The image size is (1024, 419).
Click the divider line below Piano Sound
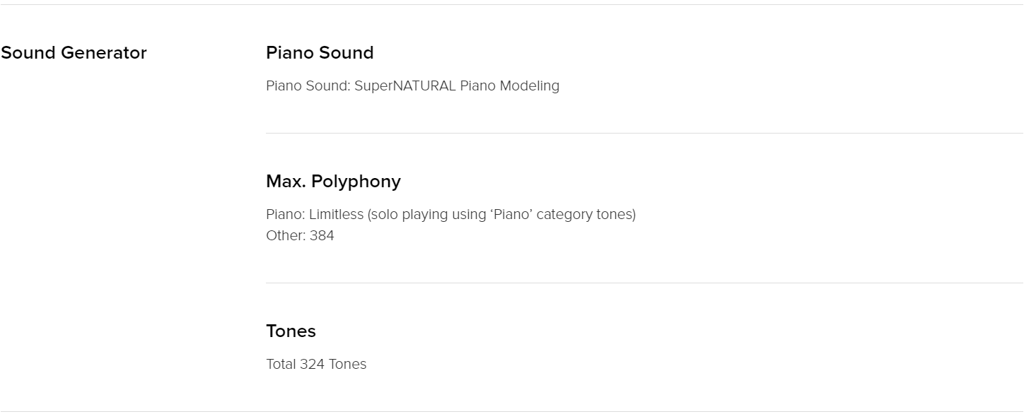644,133
